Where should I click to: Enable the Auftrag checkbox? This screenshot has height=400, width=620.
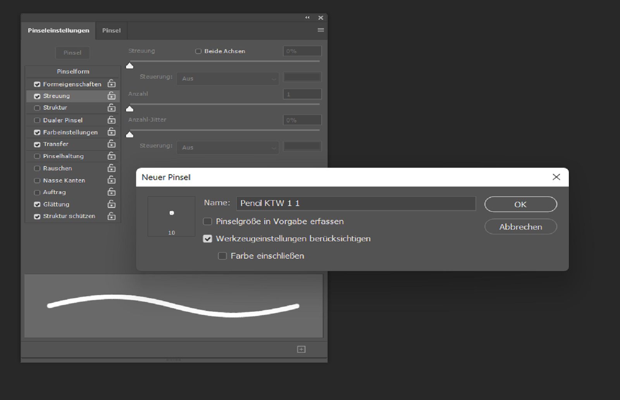(37, 192)
